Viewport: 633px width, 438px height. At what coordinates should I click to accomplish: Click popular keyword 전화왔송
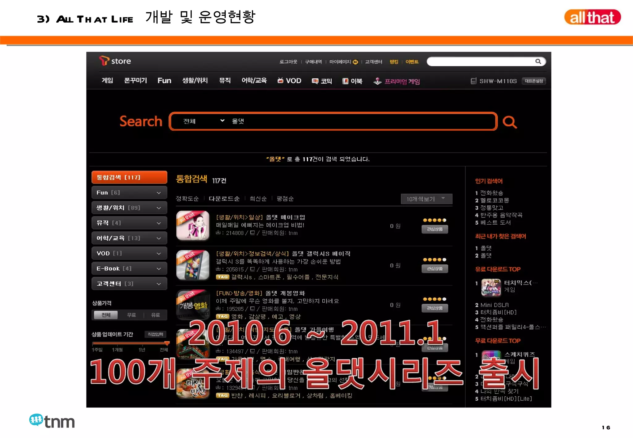coord(491,193)
